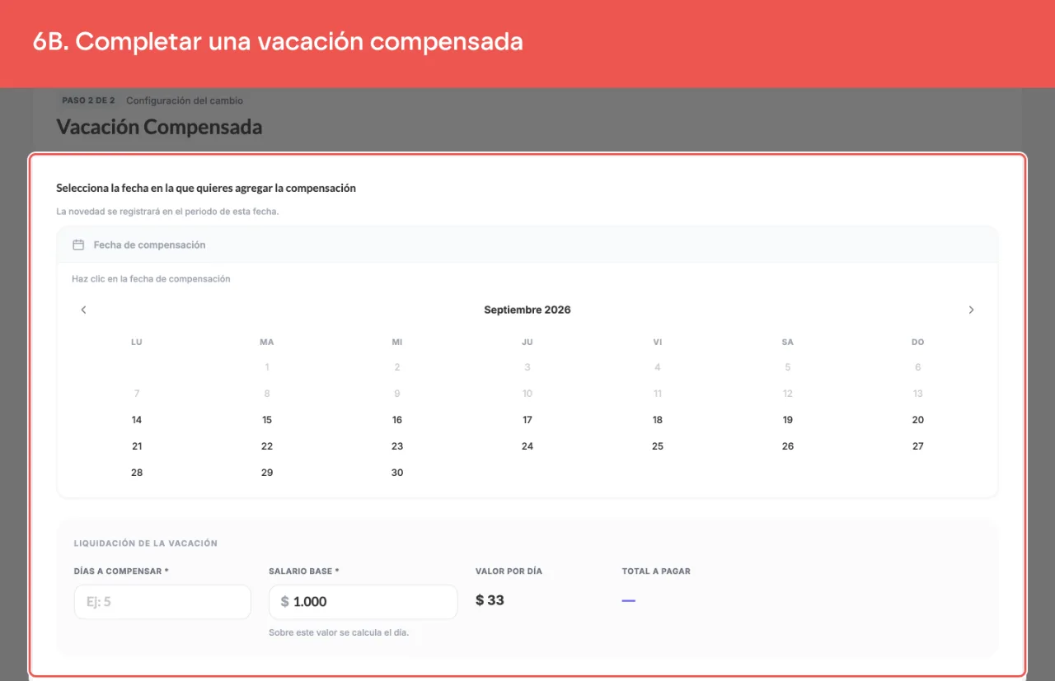Choose day 23 on the calendar
This screenshot has width=1055, height=681.
397,446
